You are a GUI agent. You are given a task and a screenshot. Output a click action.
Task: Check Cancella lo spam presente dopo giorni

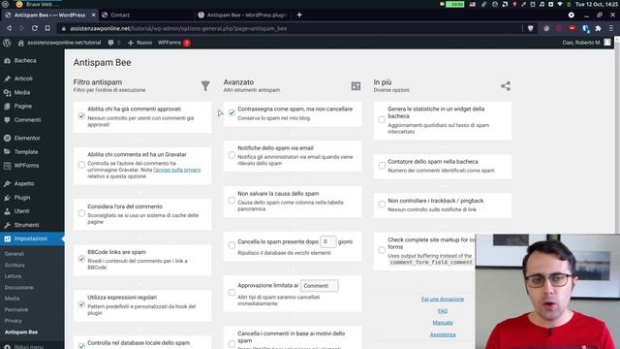pyautogui.click(x=232, y=245)
